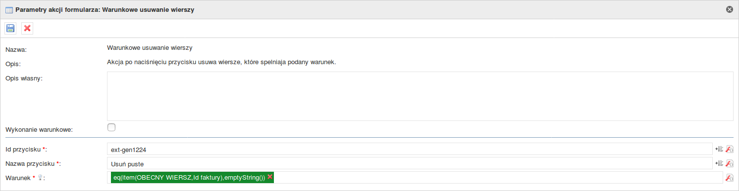Click into the Id przycisku field
Viewport: 739px width, 191px height.
tap(410, 149)
